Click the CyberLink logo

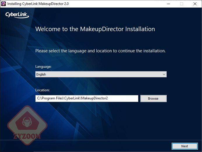(x=17, y=15)
